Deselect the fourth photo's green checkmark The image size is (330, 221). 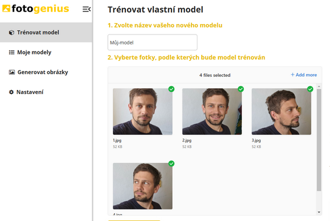pos(171,163)
